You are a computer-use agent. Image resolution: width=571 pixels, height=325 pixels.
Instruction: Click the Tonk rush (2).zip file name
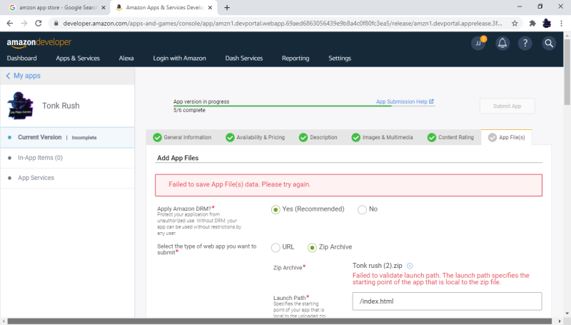pos(378,266)
